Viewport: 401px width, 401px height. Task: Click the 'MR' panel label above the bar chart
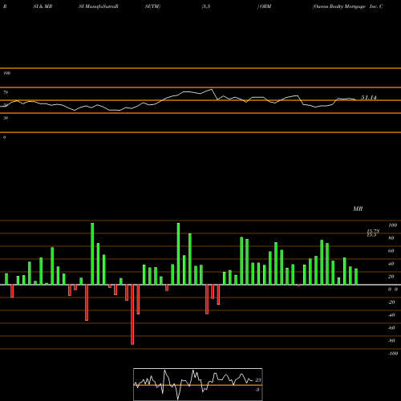coord(358,209)
